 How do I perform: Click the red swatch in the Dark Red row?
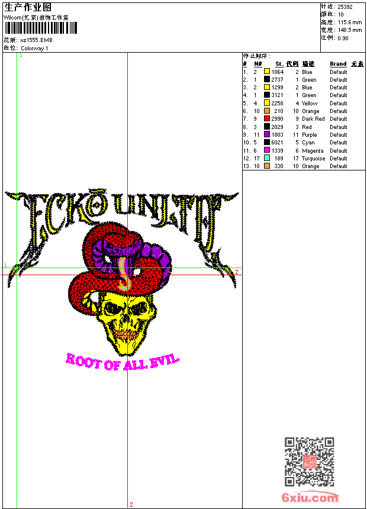266,118
